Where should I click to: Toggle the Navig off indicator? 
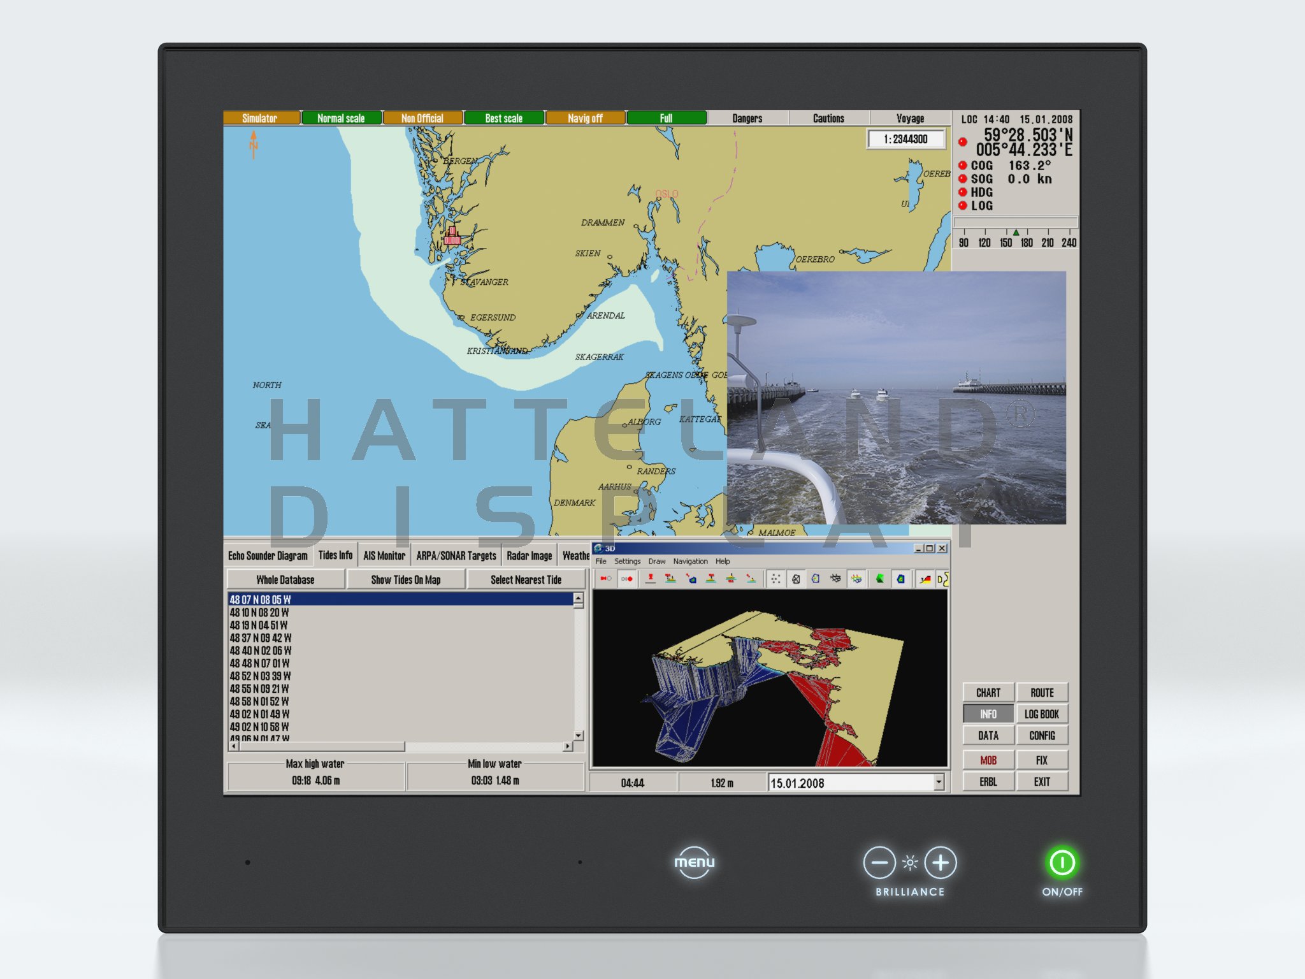click(x=585, y=118)
